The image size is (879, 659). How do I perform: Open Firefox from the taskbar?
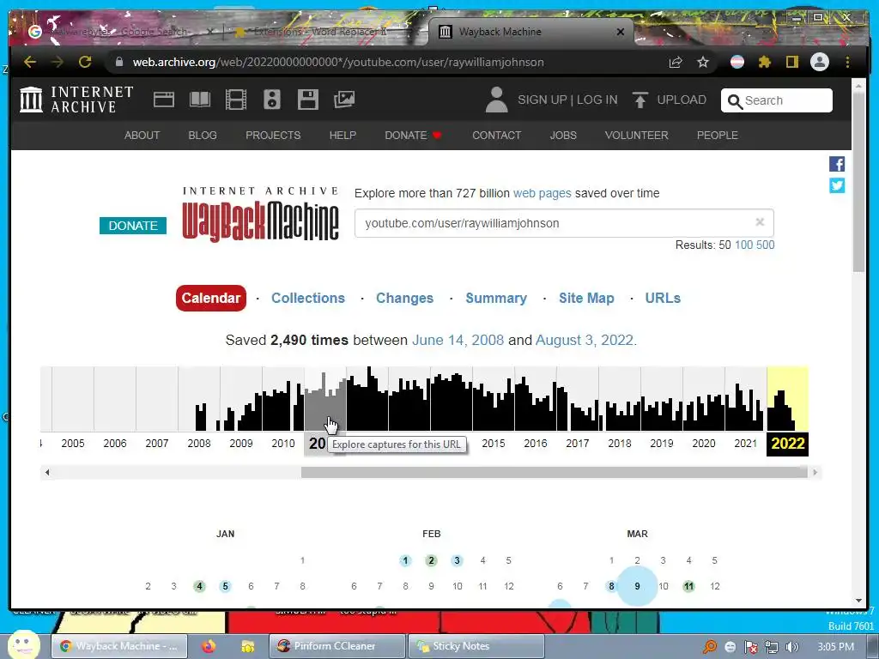click(209, 646)
